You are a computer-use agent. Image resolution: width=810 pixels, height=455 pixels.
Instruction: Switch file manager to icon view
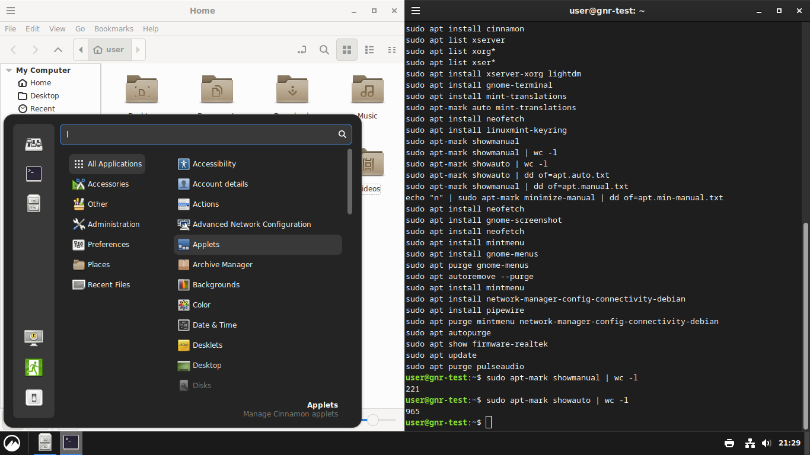coord(347,50)
